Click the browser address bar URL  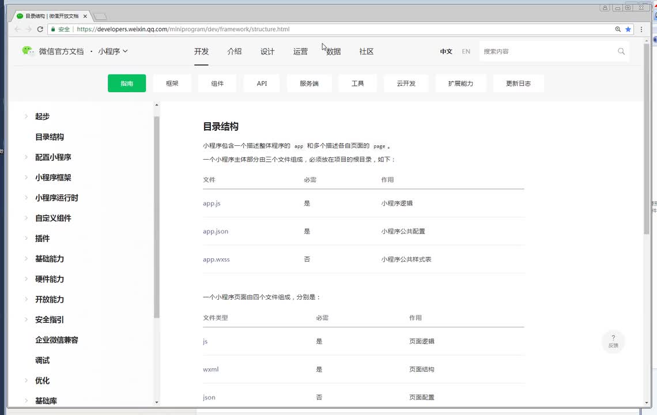pos(183,29)
